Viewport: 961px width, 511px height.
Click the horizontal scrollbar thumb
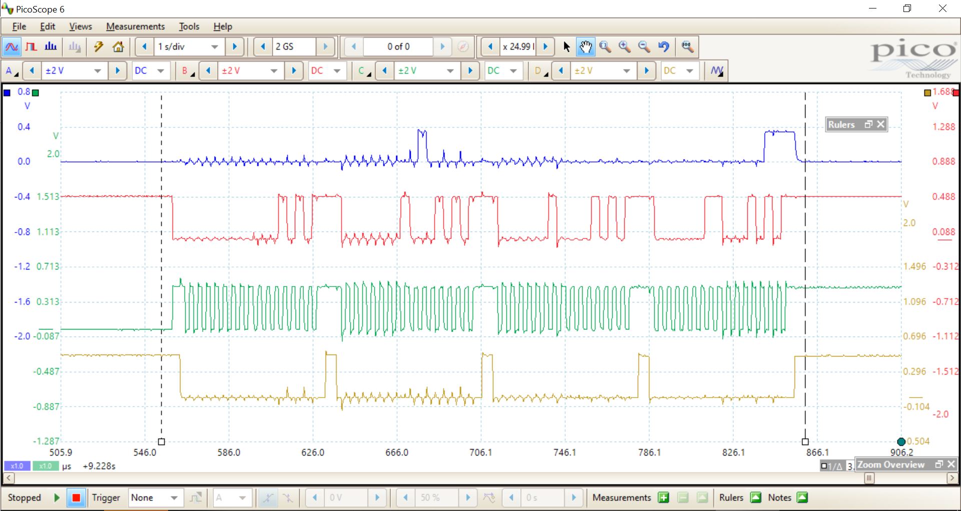tap(869, 478)
